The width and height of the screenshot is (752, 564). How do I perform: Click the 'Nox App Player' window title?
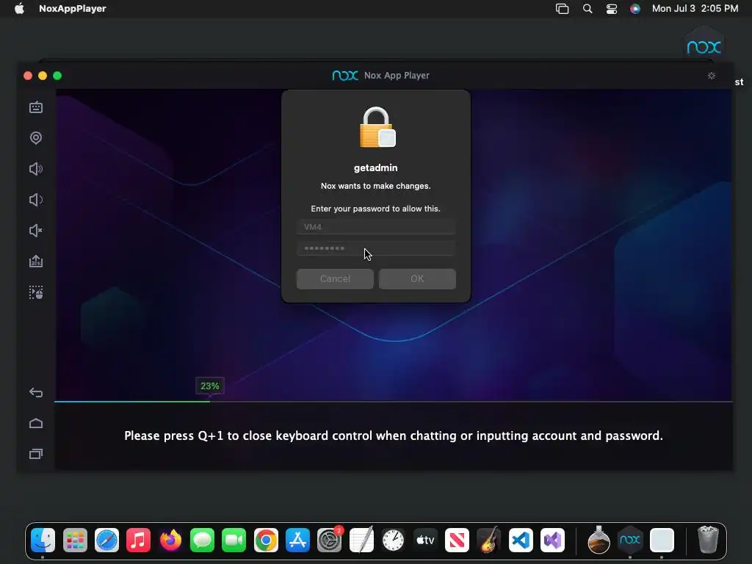tap(397, 76)
